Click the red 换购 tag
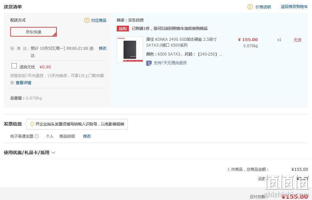Screen dimensions: 312x200 tap(122, 29)
